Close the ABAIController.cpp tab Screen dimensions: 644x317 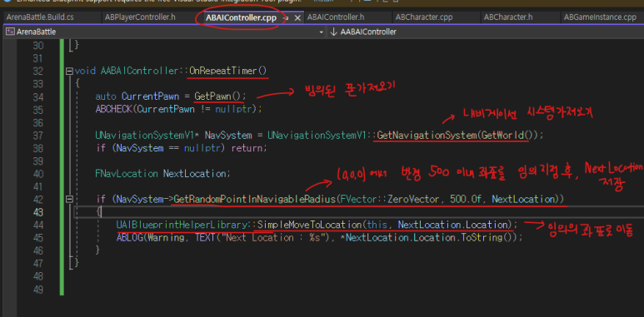[x=297, y=18]
